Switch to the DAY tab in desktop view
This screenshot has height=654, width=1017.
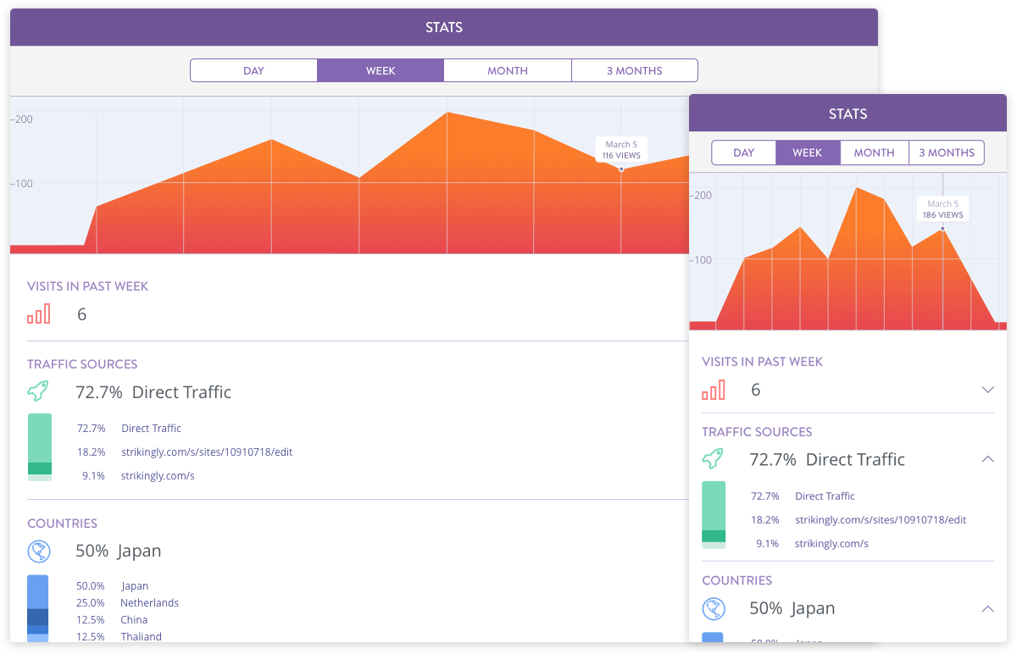point(253,70)
